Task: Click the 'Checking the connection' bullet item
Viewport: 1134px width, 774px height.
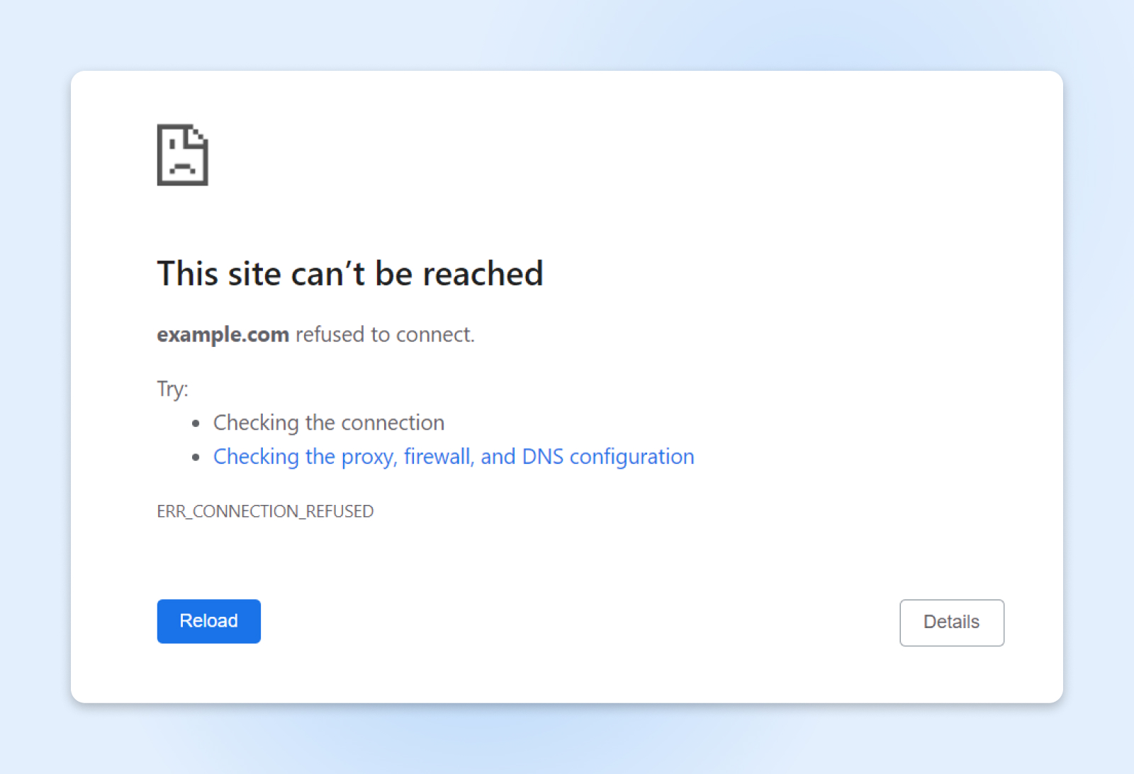Action: point(328,422)
